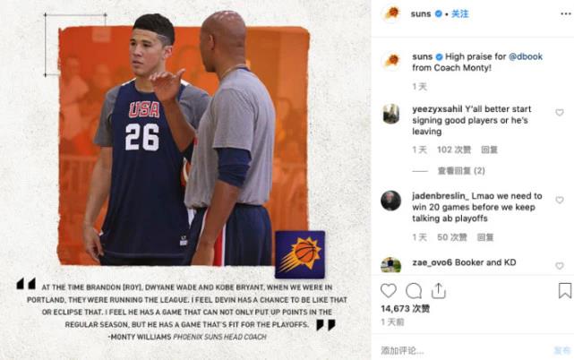Save the post with the bookmark icon
The height and width of the screenshot is (360, 574).
click(565, 290)
